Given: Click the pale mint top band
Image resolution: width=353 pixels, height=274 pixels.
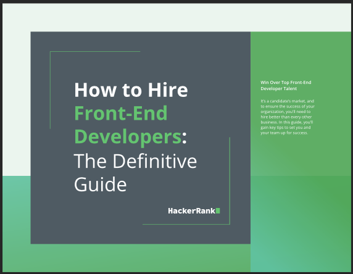Looking at the screenshot, I should (x=176, y=17).
